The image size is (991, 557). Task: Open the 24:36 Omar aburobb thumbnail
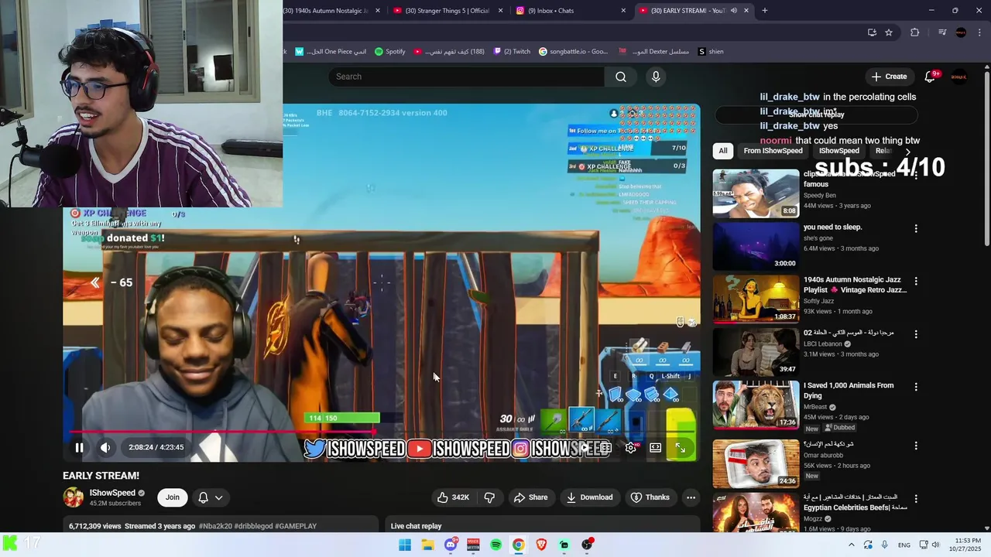pyautogui.click(x=756, y=463)
